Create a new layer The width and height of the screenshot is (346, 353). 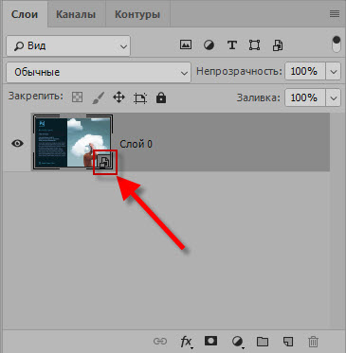288,342
